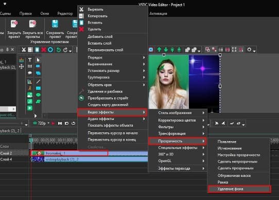Select the Слой 4 layer row
This screenshot has width=279, height=200.
[x=14, y=159]
